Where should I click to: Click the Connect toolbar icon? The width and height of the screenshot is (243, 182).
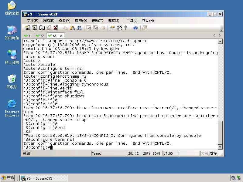[x=28, y=28]
